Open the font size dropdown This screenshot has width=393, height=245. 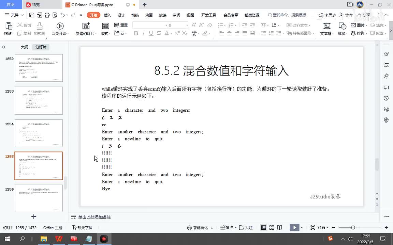(187, 25)
